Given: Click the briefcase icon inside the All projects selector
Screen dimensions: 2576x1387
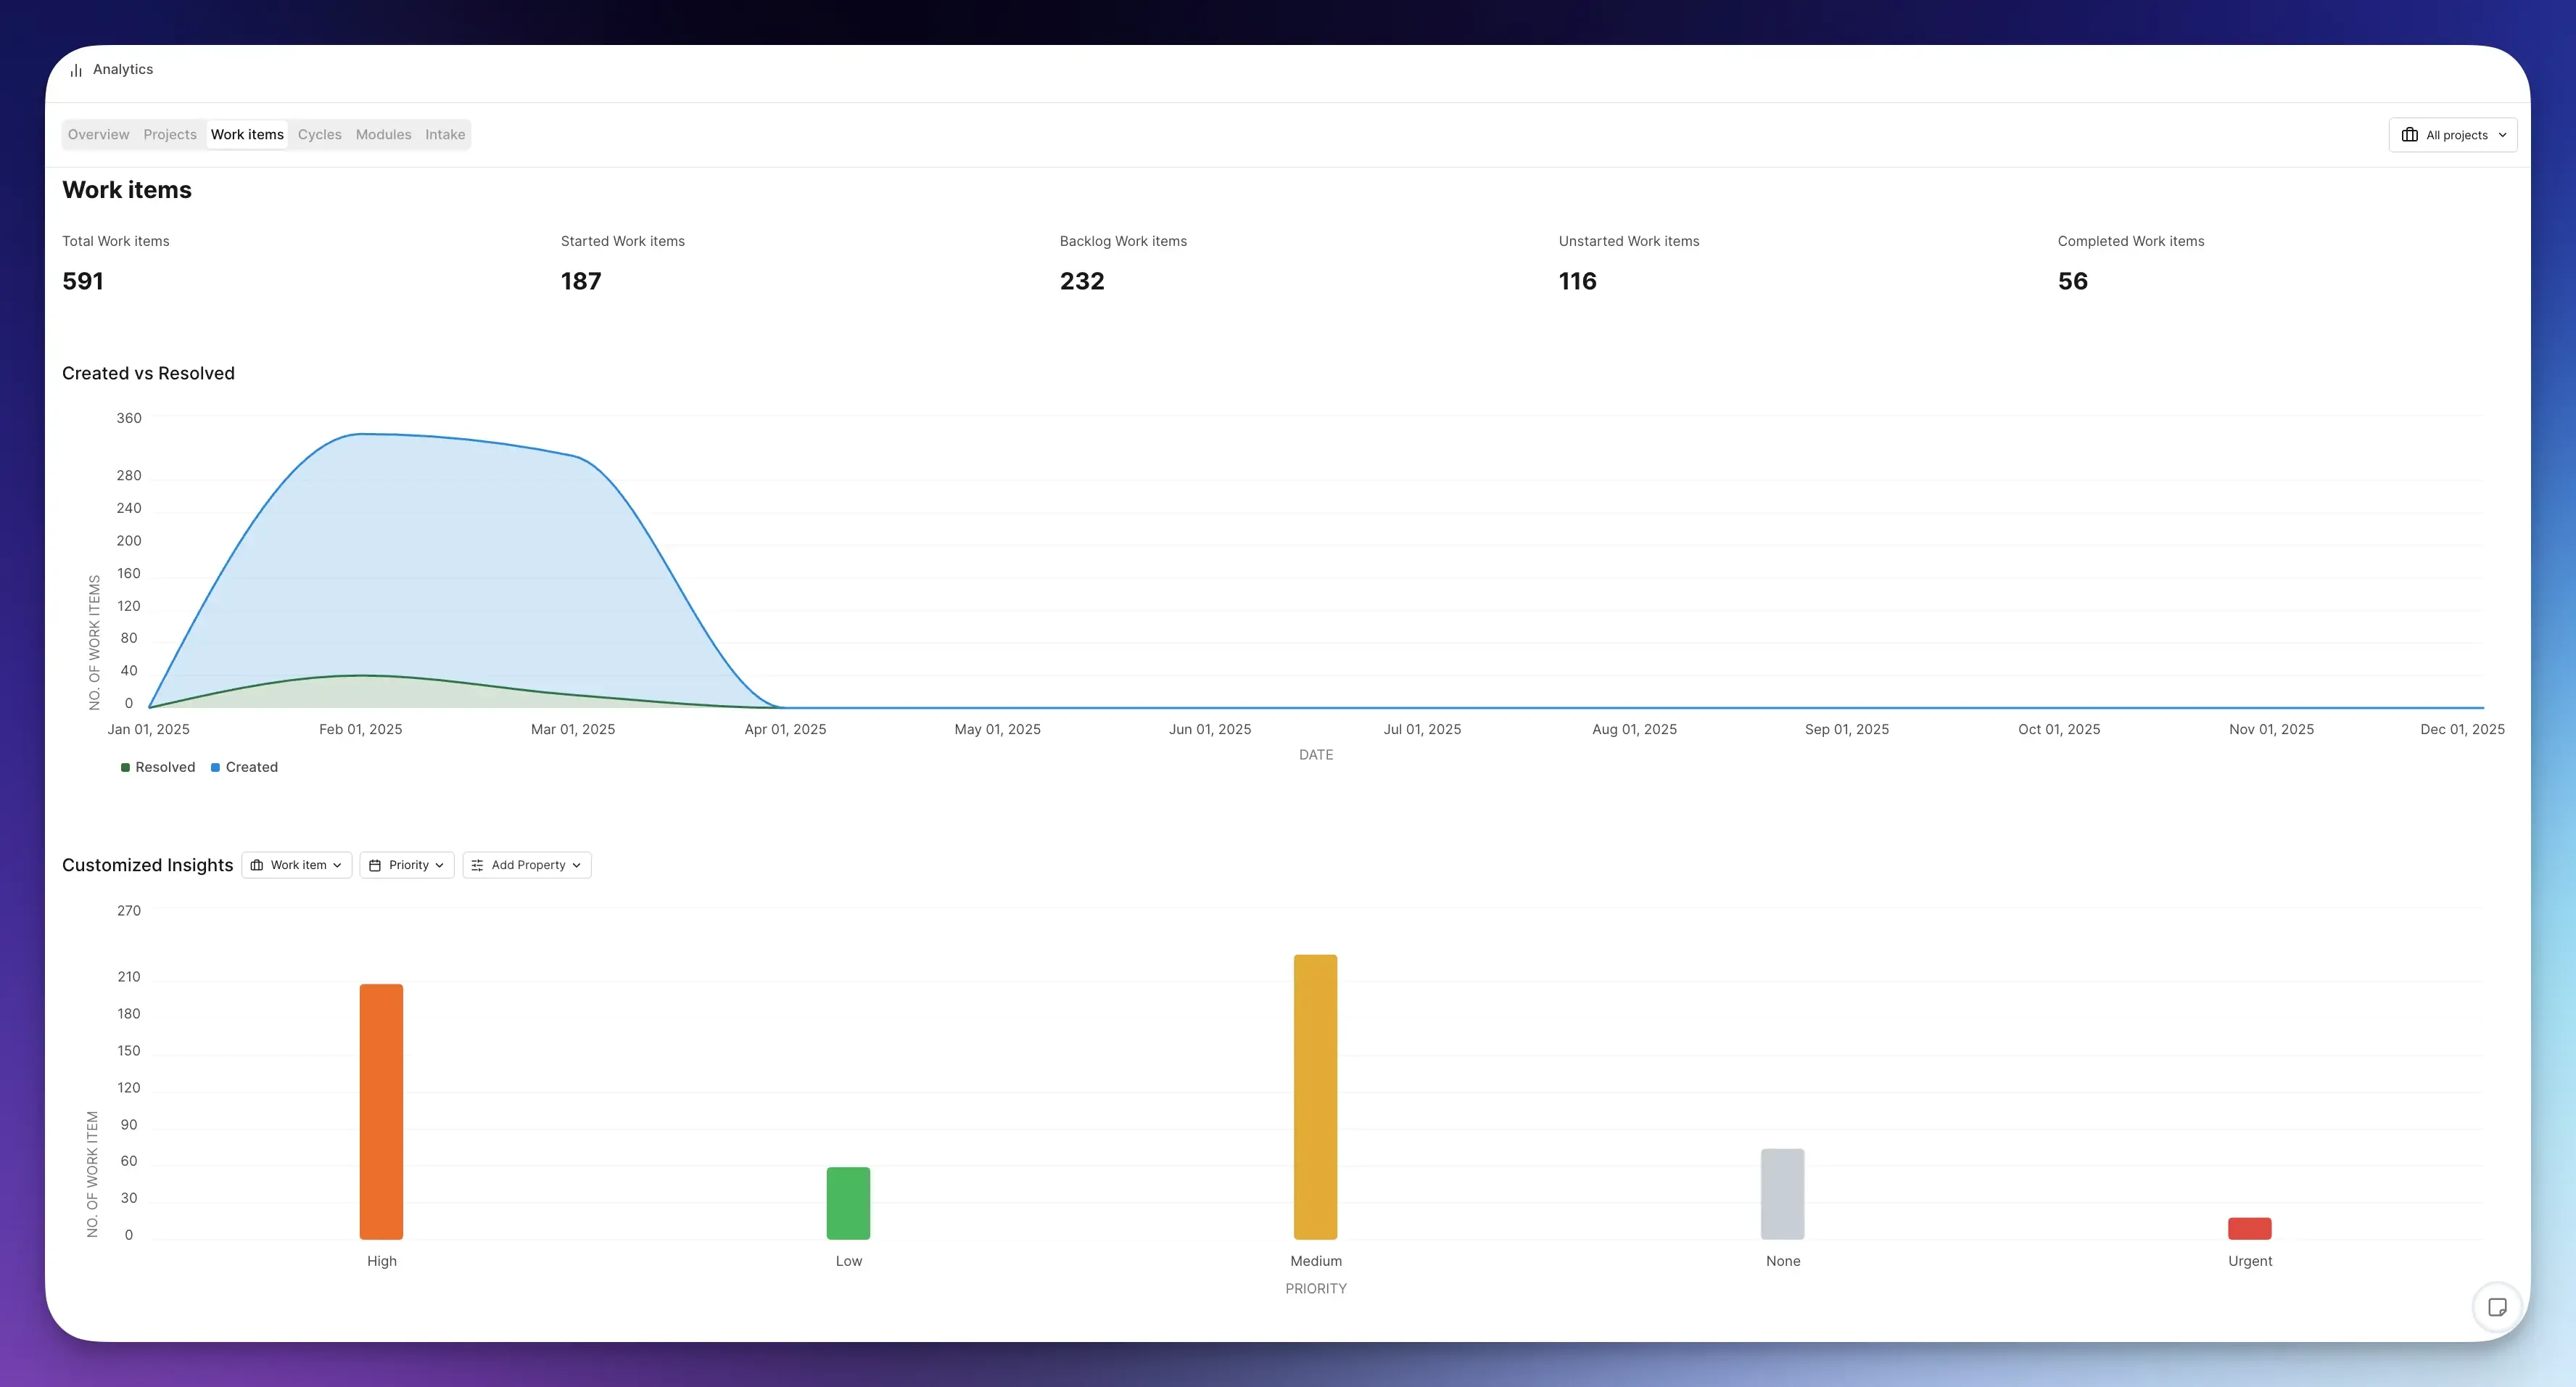Looking at the screenshot, I should [2410, 134].
